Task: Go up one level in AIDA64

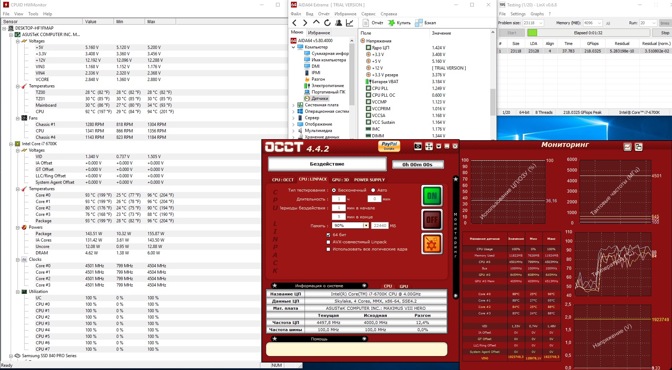Action: click(x=316, y=22)
